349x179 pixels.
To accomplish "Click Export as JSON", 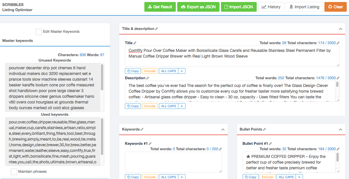I will coord(198,7).
